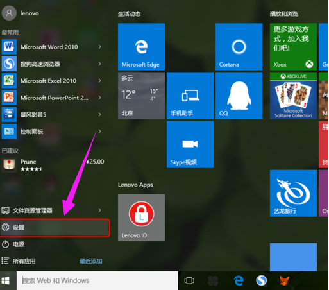
Task: Open Task View on the taskbar
Action: tap(189, 280)
